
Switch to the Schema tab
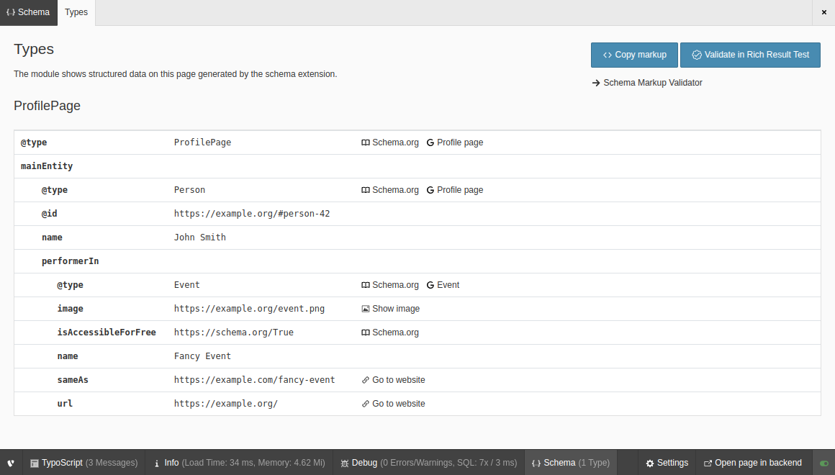[x=28, y=12]
